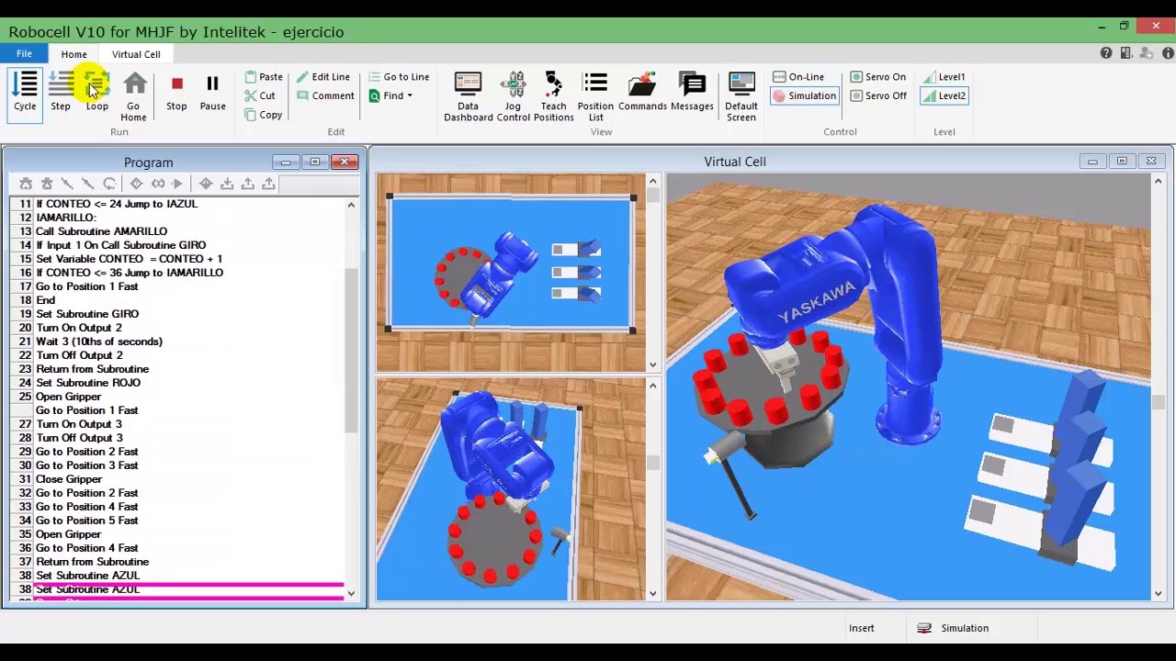The width and height of the screenshot is (1176, 661).
Task: Select Level1 programming level
Action: [944, 77]
